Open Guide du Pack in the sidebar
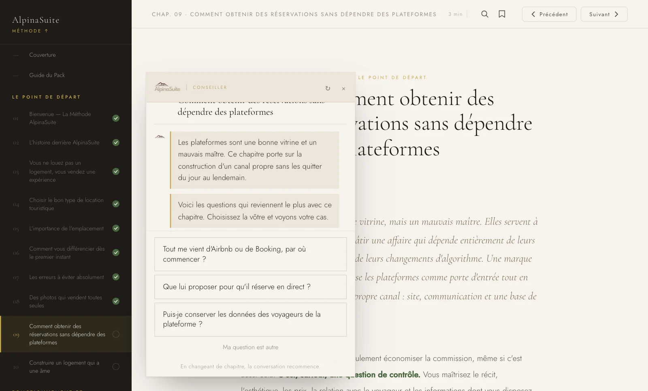This screenshot has height=391, width=648. (66, 75)
